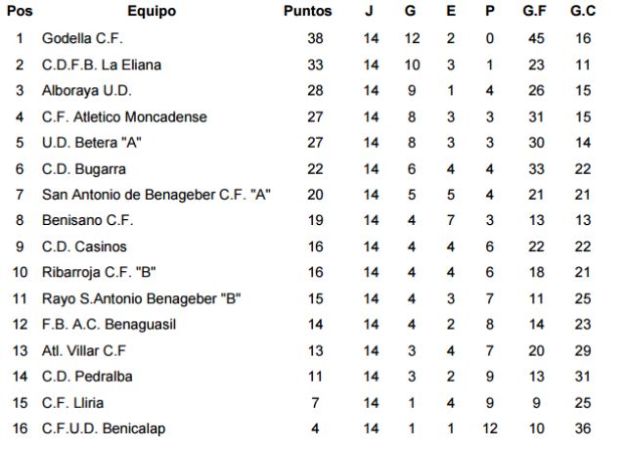626x450 pixels.
Task: Click F.B. A.C. Benaguasil team name
Action: [109, 324]
